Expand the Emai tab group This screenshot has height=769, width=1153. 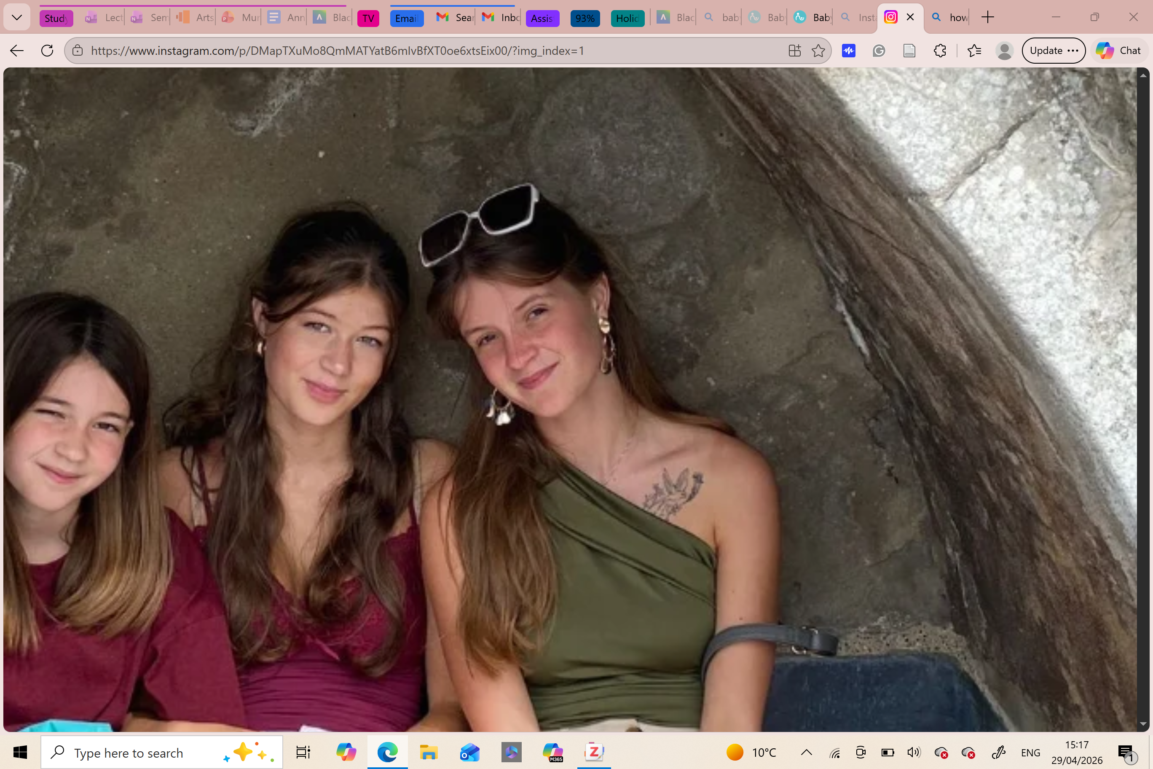(406, 18)
